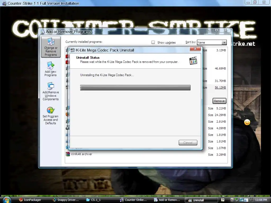Viewport: 271px width, 203px height.
Task: Click the 31.70MB size value
Action: click(220, 81)
